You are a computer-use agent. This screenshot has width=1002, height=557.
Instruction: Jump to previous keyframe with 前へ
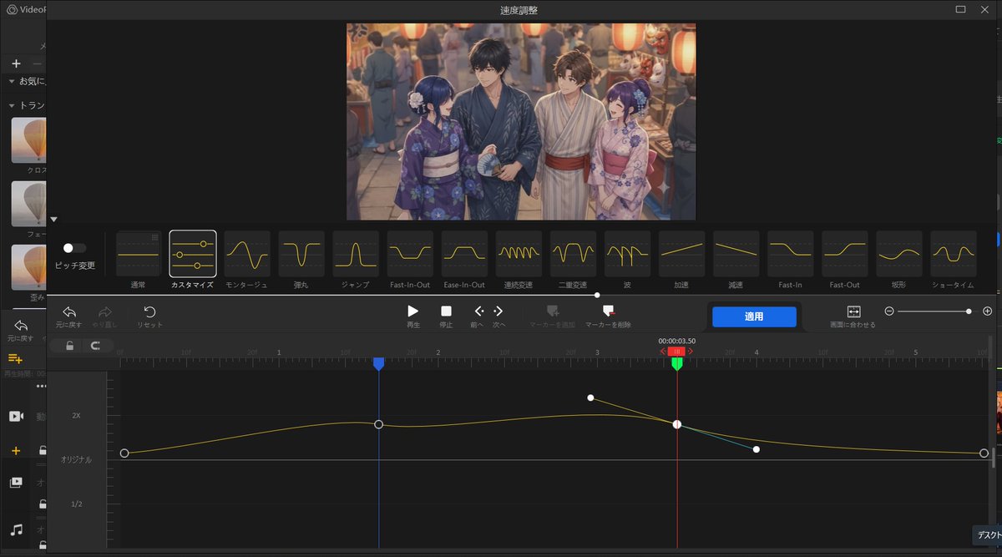point(478,311)
